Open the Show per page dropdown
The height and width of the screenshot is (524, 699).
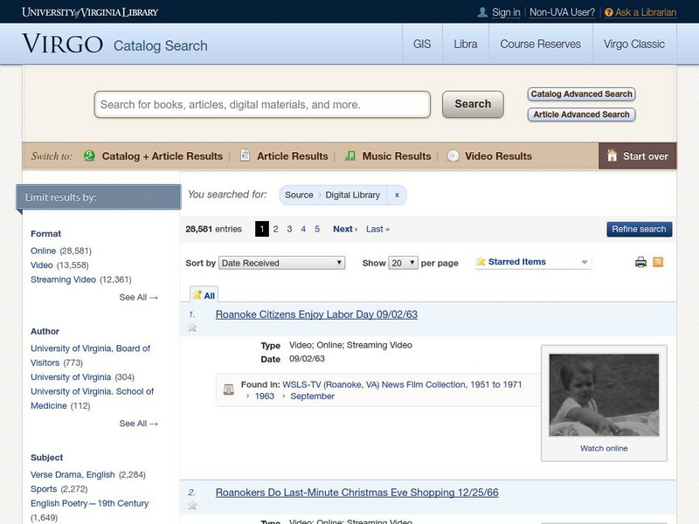tap(403, 263)
